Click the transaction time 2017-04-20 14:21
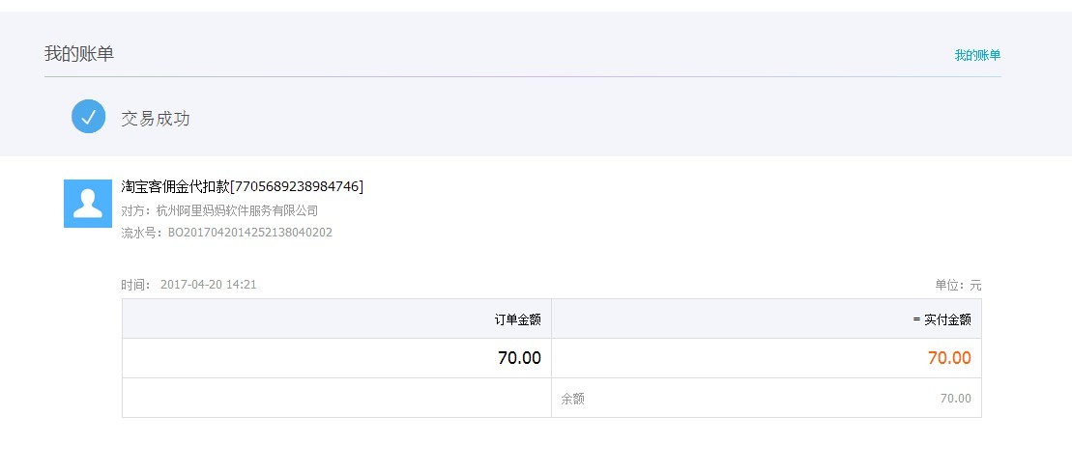Viewport: 1072px width, 471px height. (x=209, y=285)
